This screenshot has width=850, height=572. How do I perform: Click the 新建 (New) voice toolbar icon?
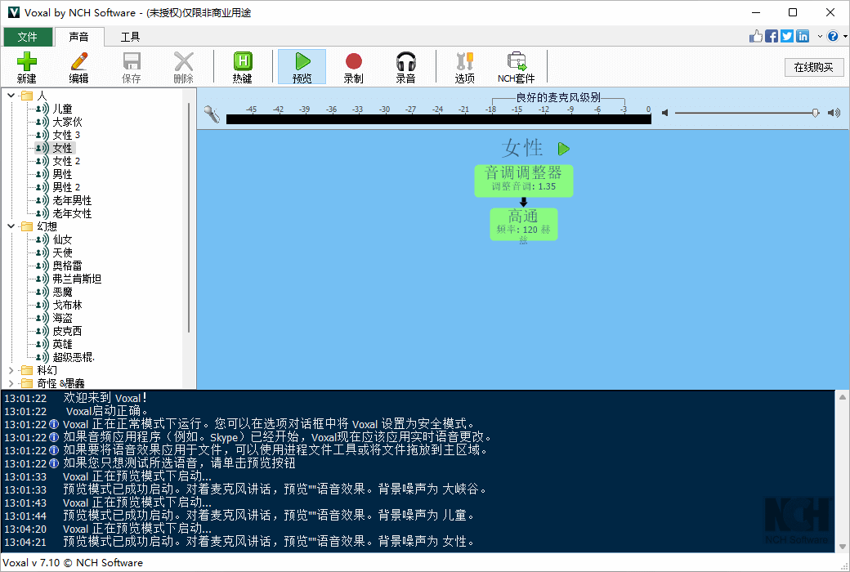coord(26,67)
